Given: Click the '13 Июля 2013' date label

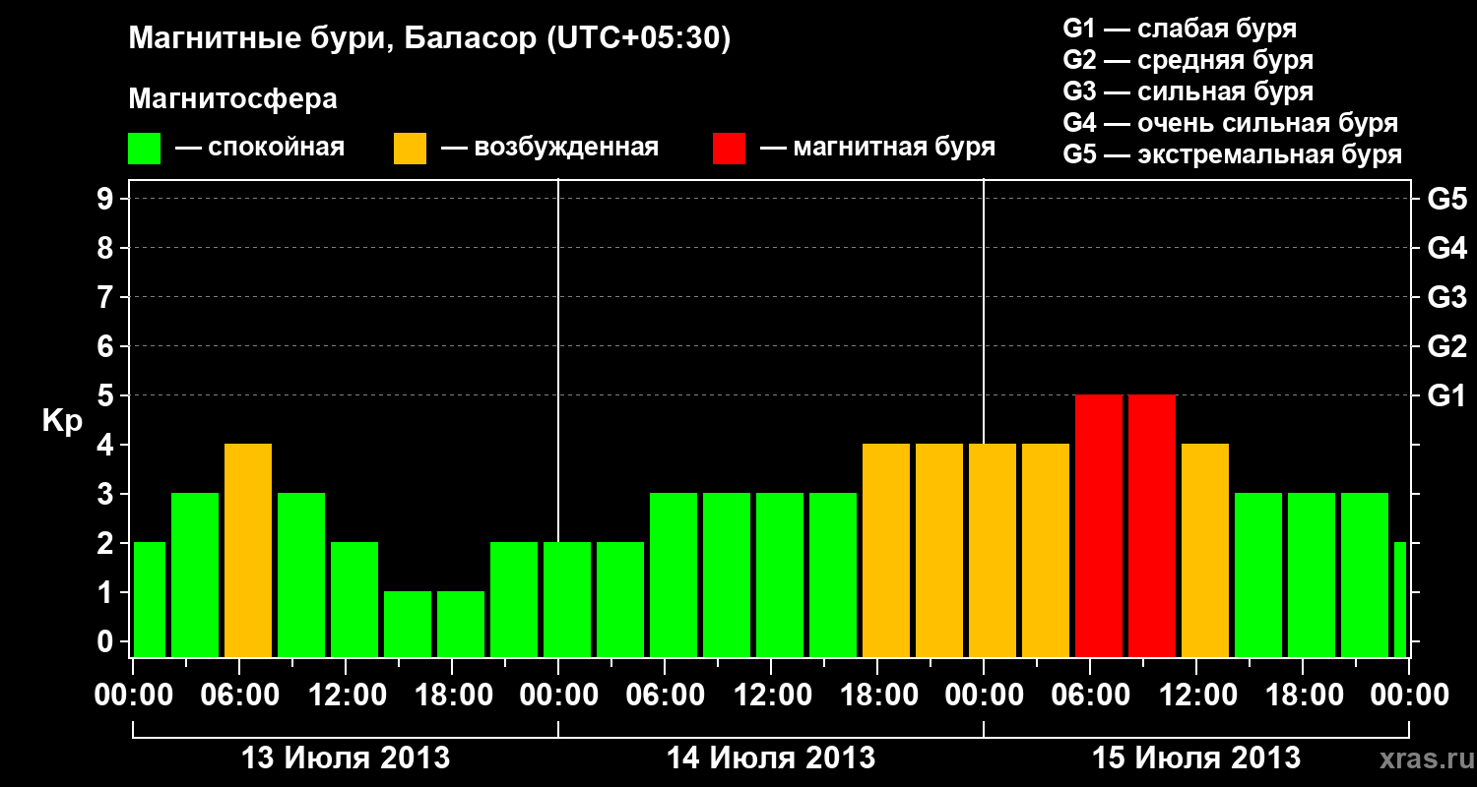Looking at the screenshot, I should (346, 758).
